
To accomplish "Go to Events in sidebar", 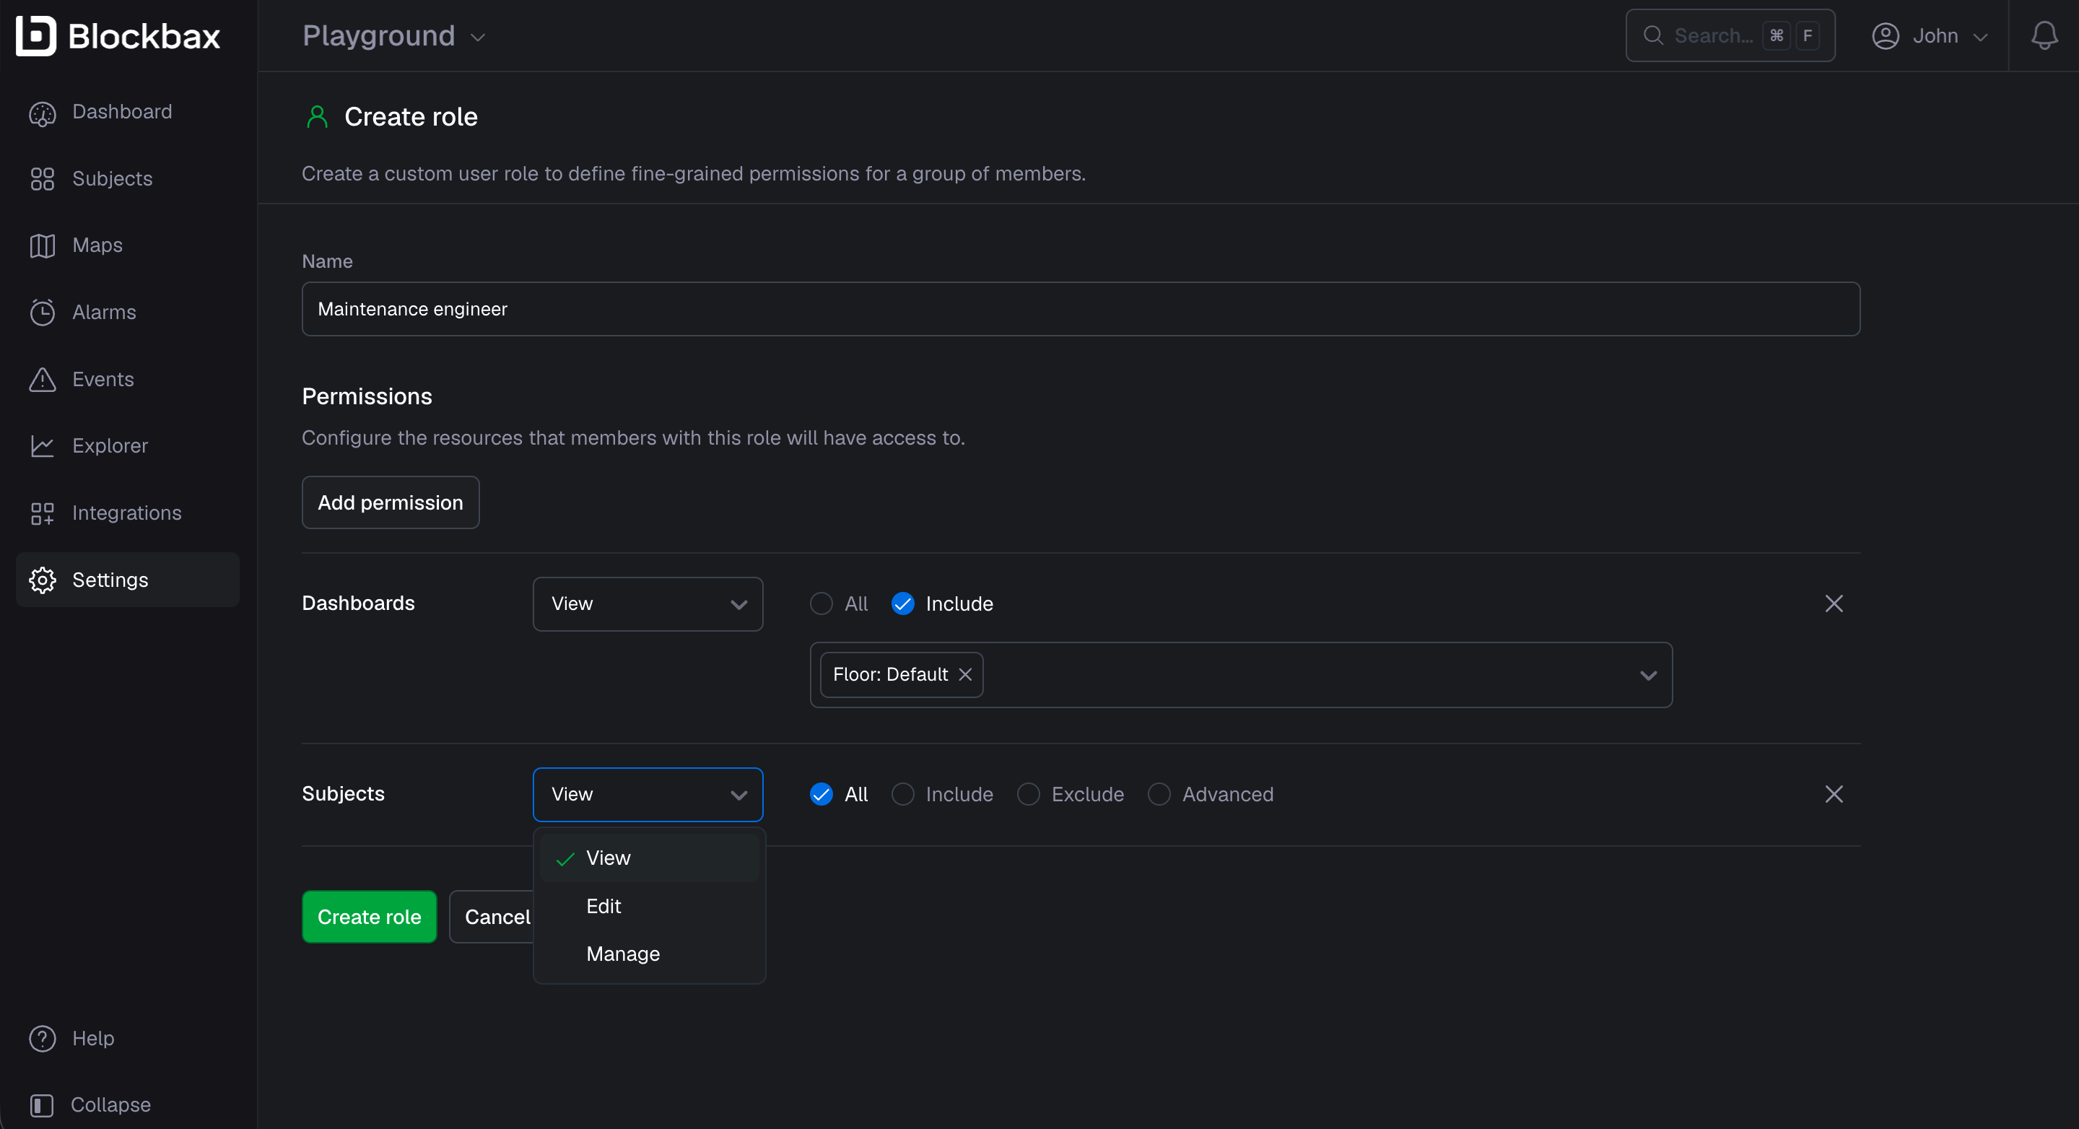I will click(128, 379).
